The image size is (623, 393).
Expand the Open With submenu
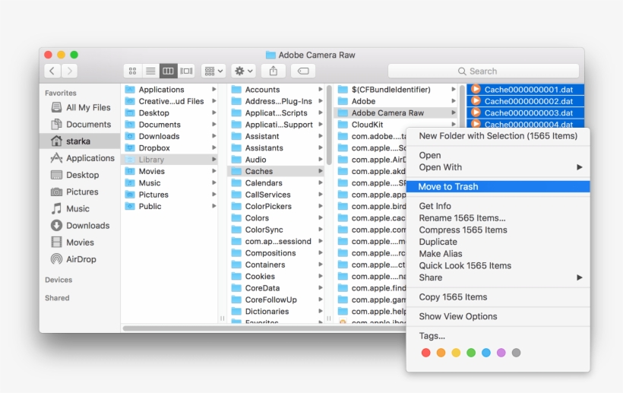[x=498, y=167]
